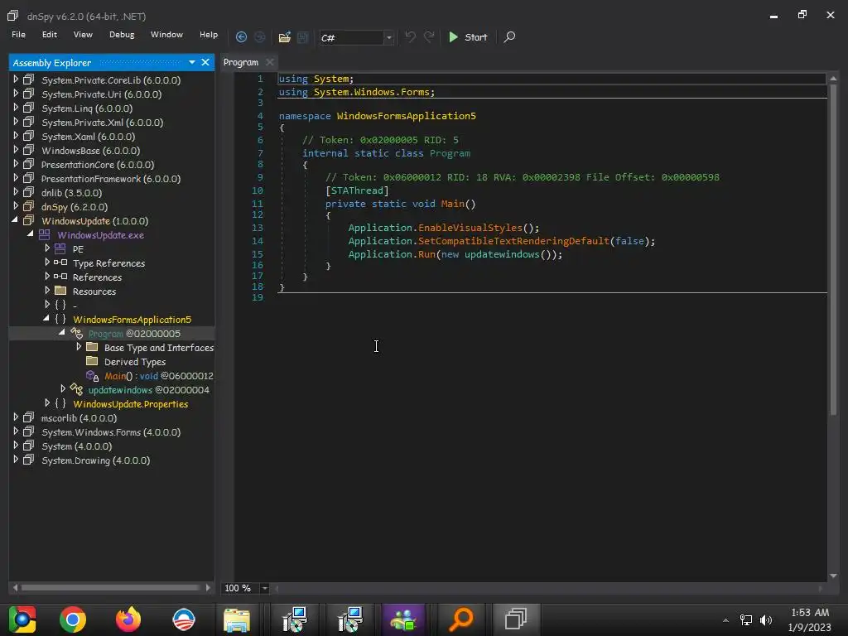
Task: Click the Main() method icon
Action: (x=93, y=376)
